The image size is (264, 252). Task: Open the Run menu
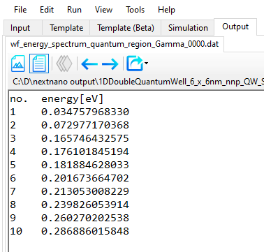pyautogui.click(x=74, y=10)
